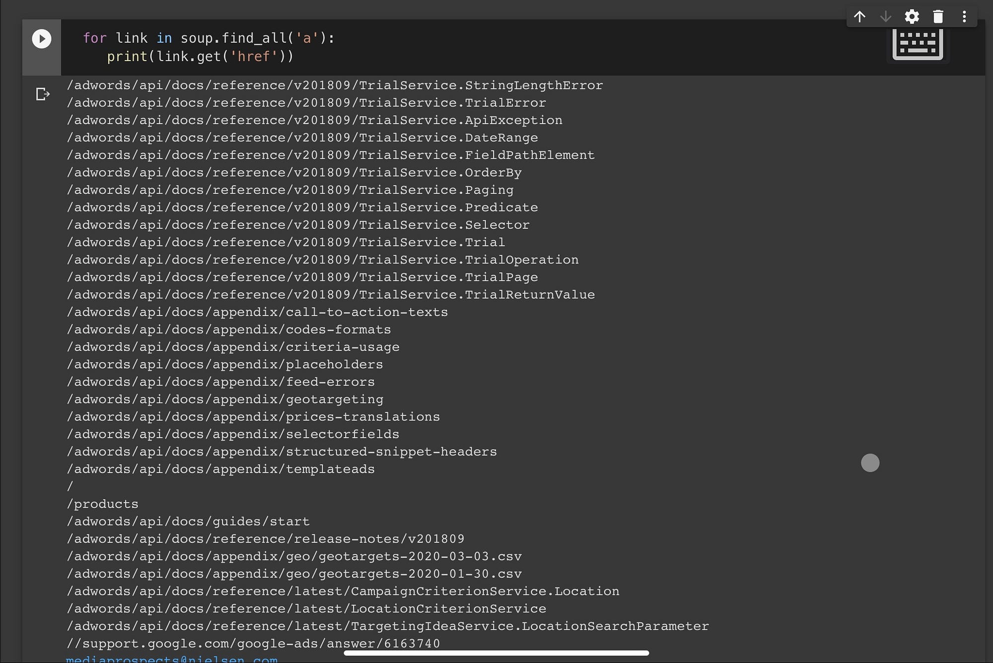Click output line appendix/feed-errors

pos(221,382)
